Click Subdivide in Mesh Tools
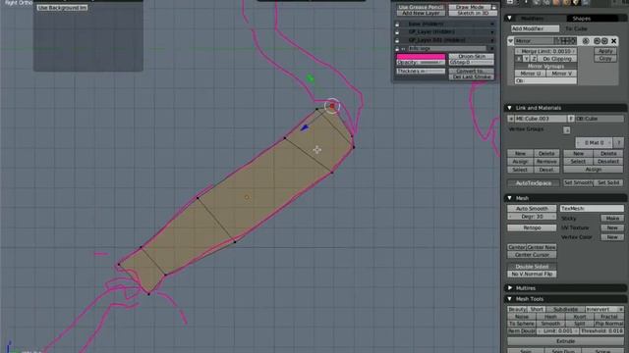The width and height of the screenshot is (629, 353). (x=566, y=310)
